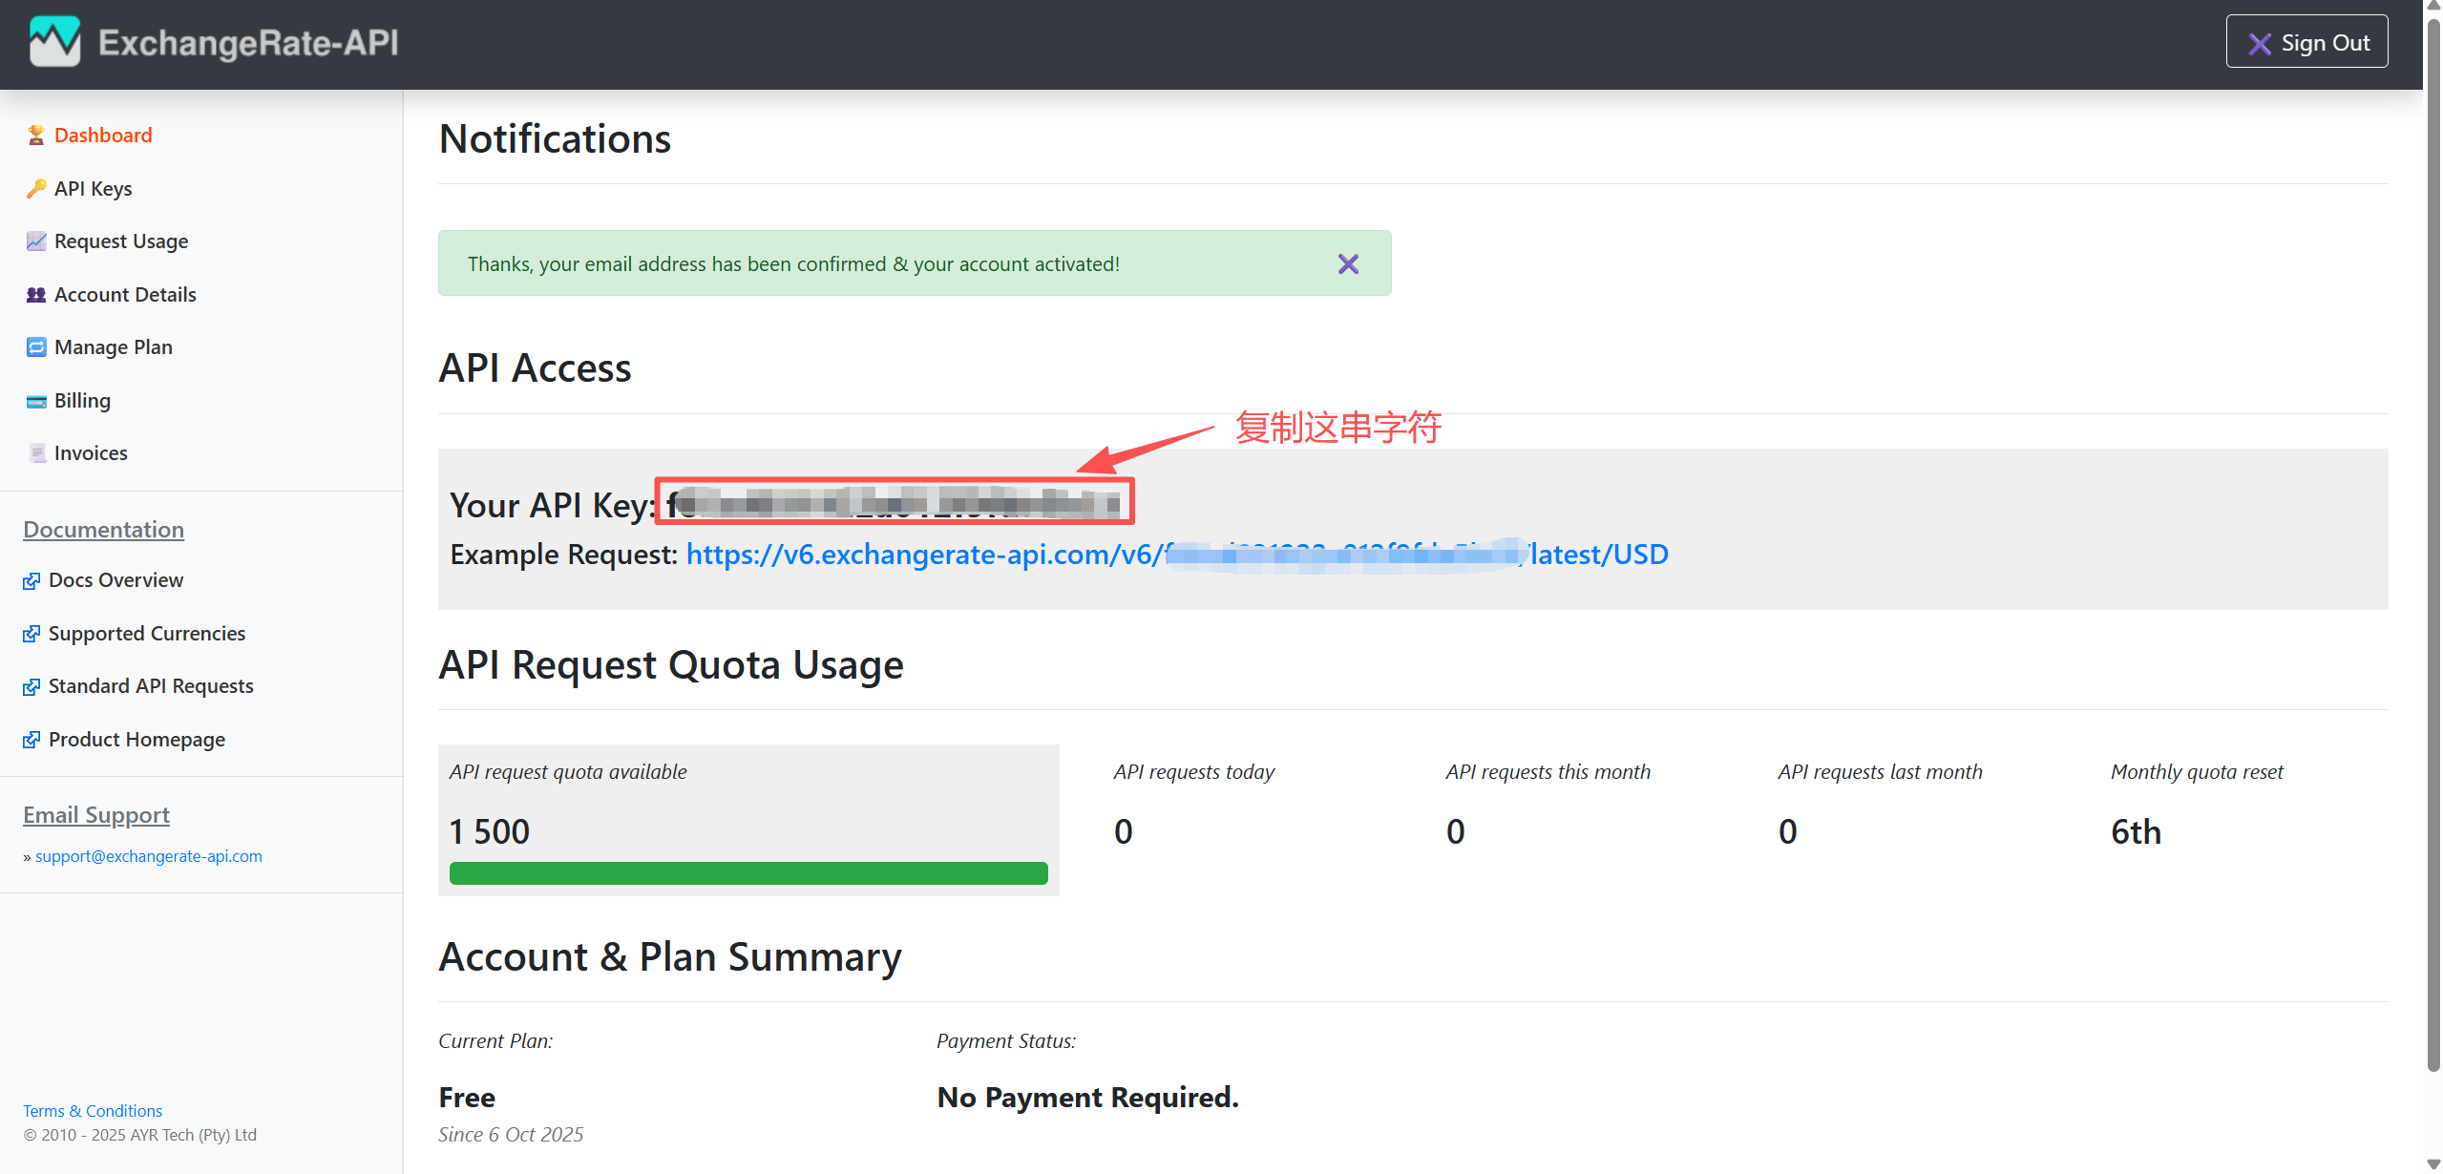The image size is (2443, 1174).
Task: Click the credit card Billing icon
Action: point(36,401)
